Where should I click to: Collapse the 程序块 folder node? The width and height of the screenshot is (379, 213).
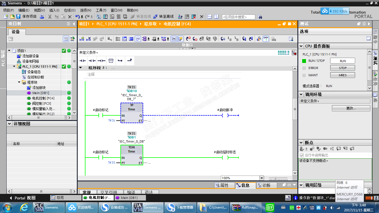19,82
